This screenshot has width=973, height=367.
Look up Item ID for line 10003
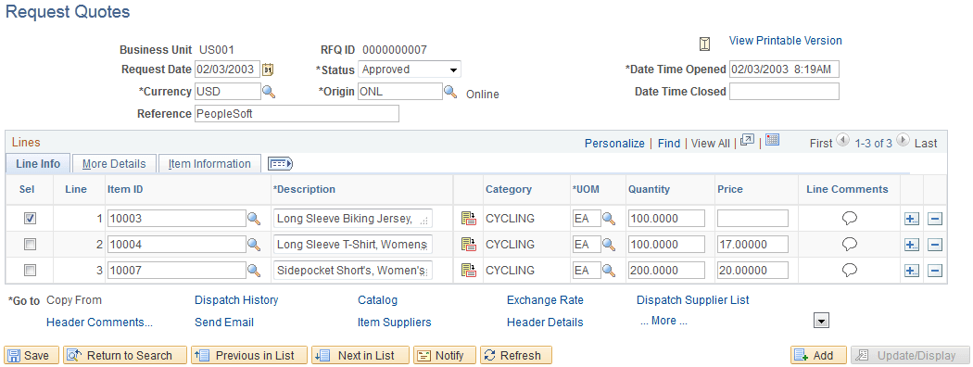point(254,219)
